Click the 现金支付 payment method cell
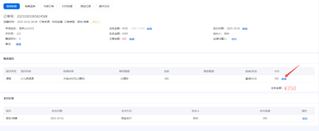The height and width of the screenshot is (131, 319). (x=126, y=118)
